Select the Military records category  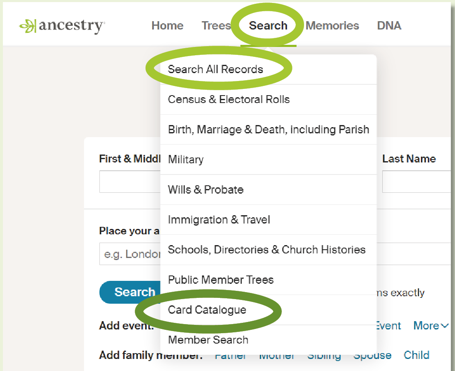pyautogui.click(x=185, y=160)
